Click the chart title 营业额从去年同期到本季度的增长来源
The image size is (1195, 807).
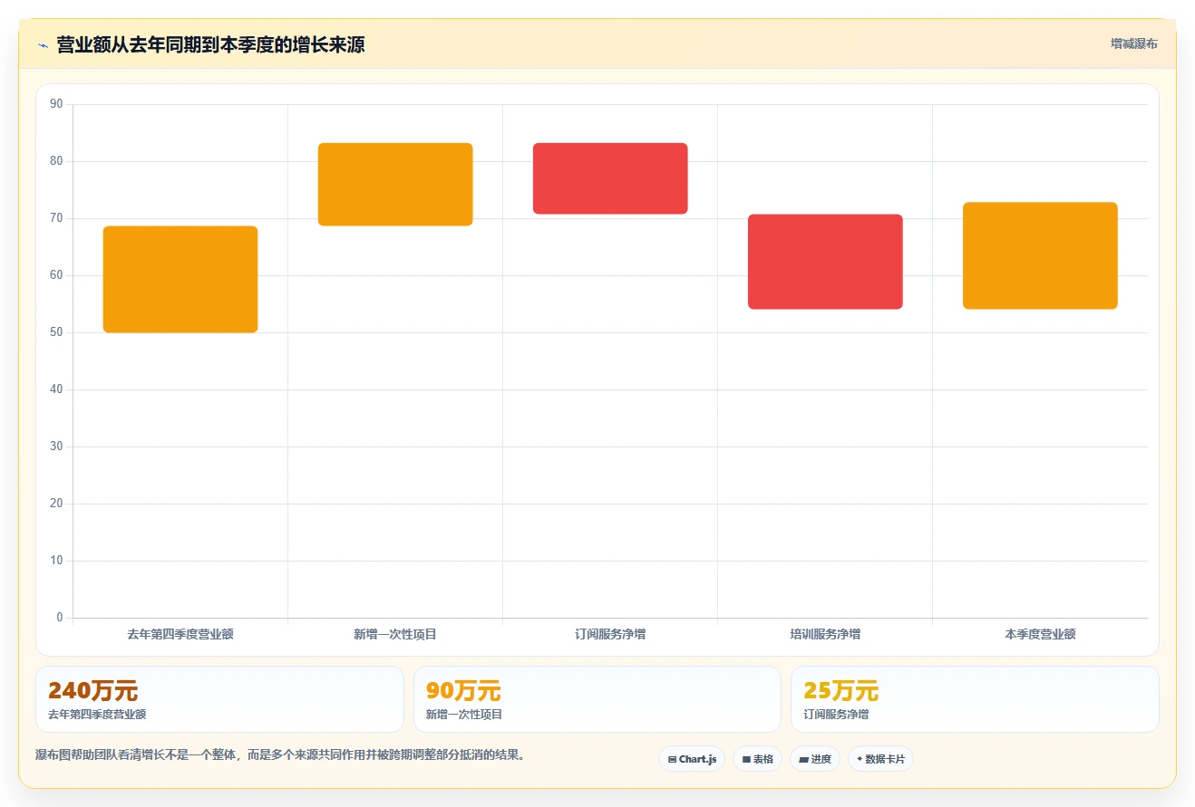[x=210, y=44]
